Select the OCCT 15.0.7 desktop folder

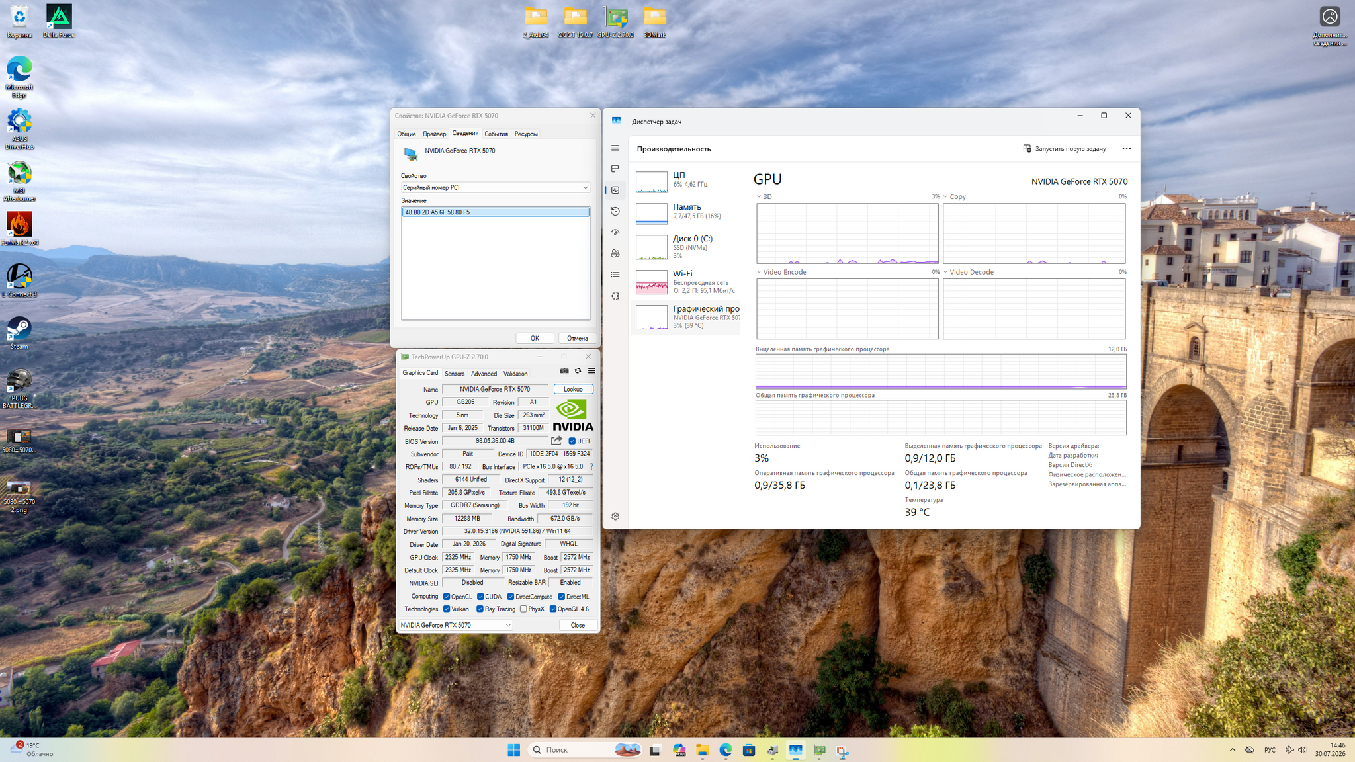click(576, 21)
